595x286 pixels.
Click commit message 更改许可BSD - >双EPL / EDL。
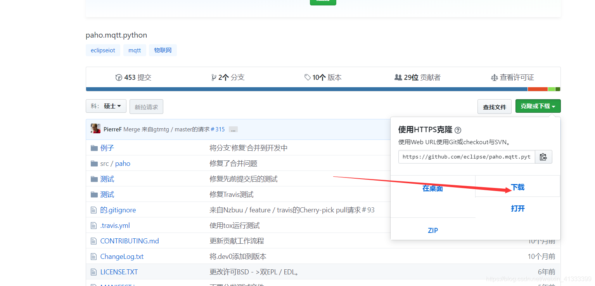coord(255,272)
